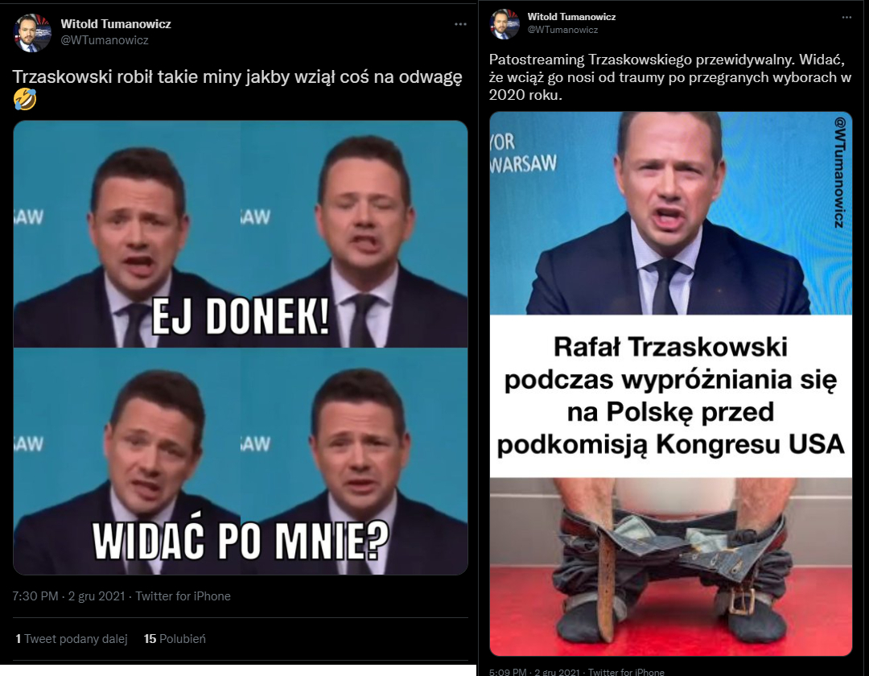Click Witold Tumanowicz avatar in the right tweet

pyautogui.click(x=505, y=24)
